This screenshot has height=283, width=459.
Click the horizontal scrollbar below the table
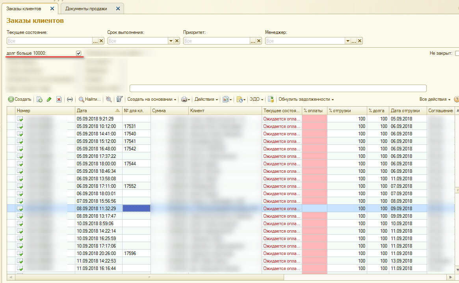(229, 277)
